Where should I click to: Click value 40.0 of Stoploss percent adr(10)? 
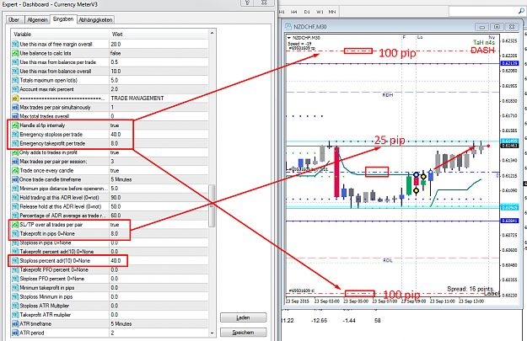pyautogui.click(x=116, y=261)
